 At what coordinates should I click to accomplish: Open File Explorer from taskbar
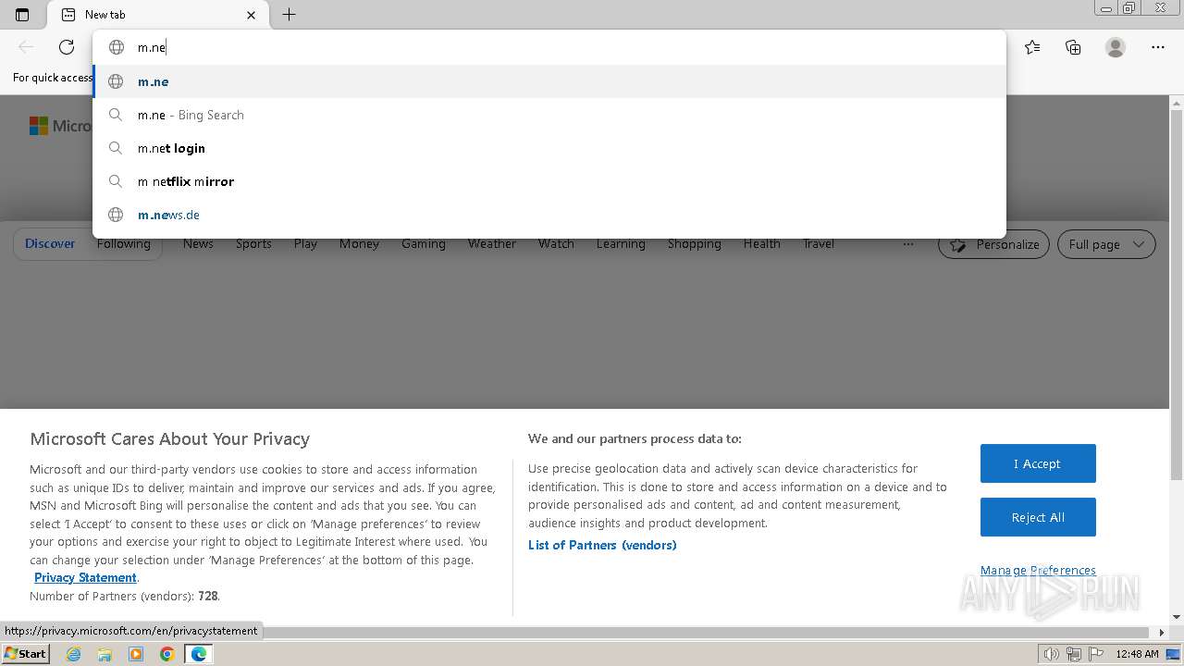coord(105,654)
